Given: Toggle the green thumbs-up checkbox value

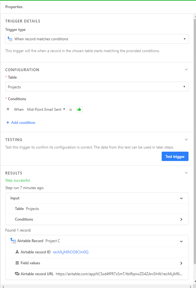Looking at the screenshot, I should click(79, 110).
